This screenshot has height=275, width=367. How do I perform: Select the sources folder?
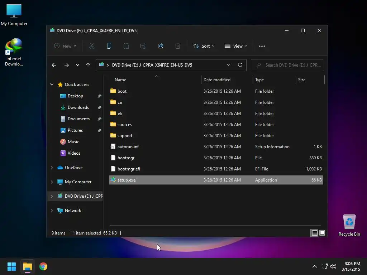point(216,124)
